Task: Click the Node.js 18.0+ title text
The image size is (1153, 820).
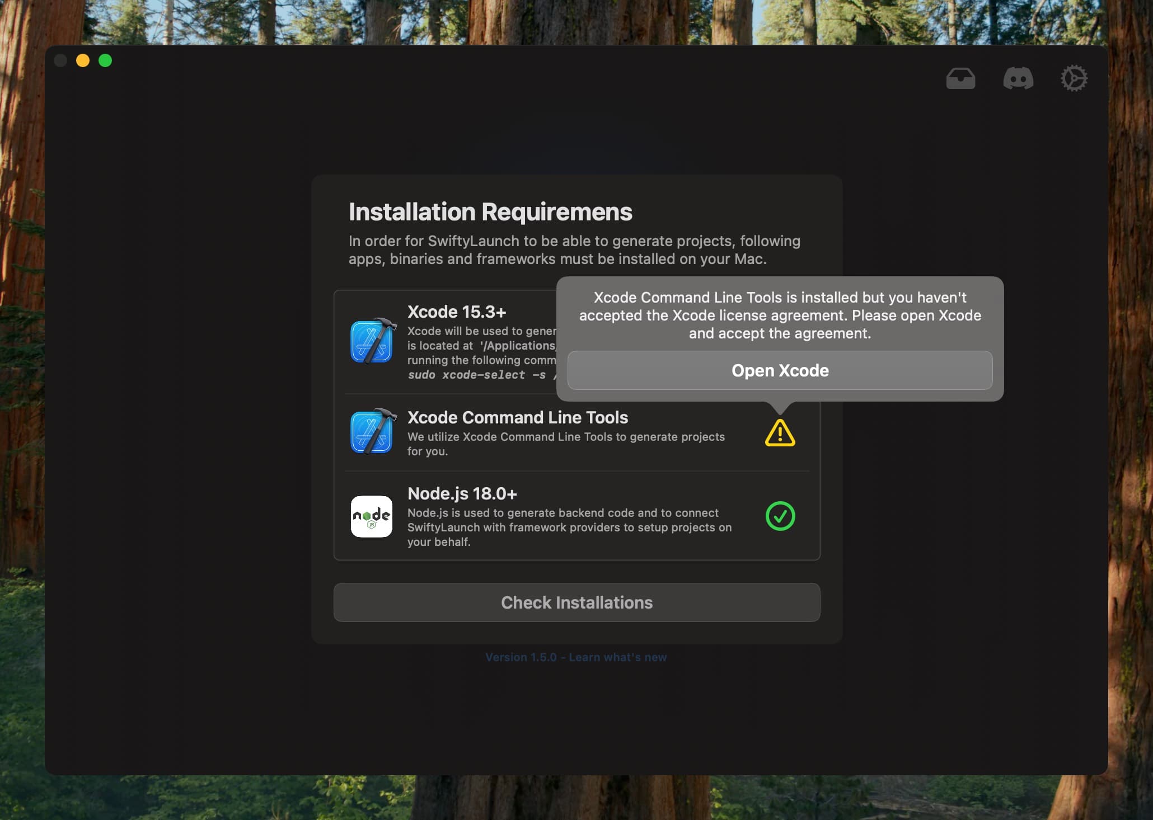Action: [x=462, y=493]
